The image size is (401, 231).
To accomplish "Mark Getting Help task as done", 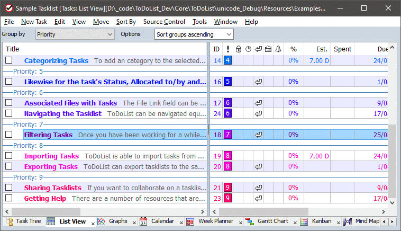I will click(8, 198).
